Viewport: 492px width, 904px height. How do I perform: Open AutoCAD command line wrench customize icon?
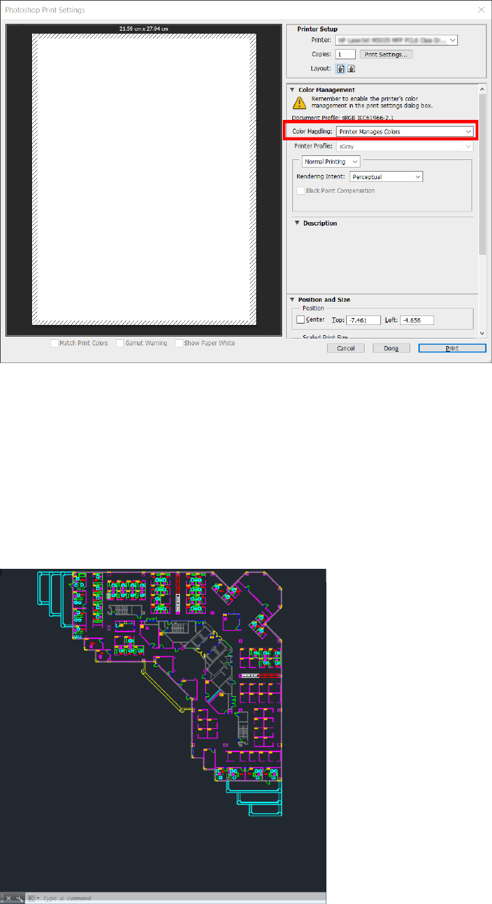coord(18,899)
